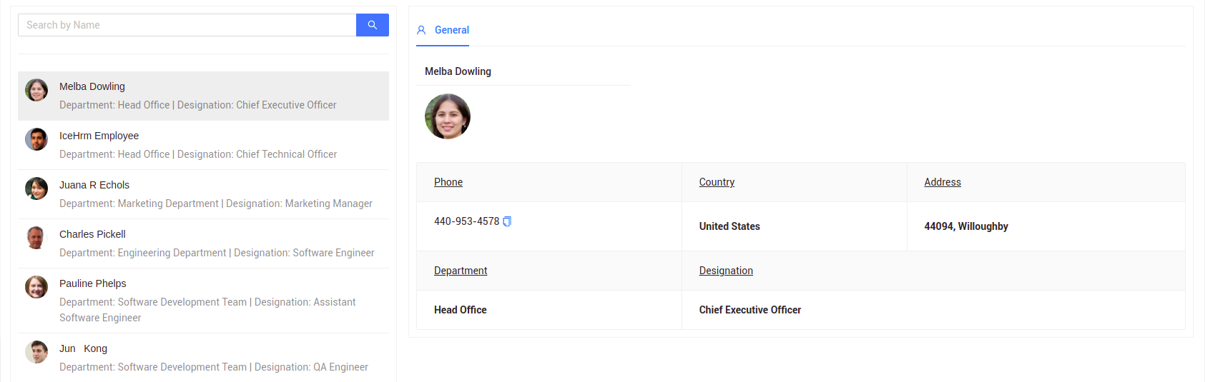This screenshot has height=382, width=1205.
Task: Click the Melba Dowling heading in the details panel
Action: pyautogui.click(x=458, y=71)
